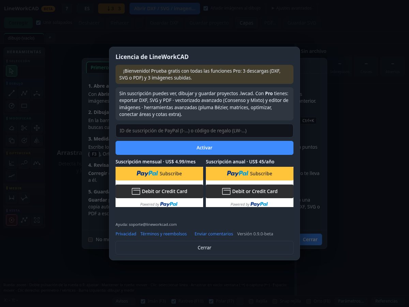Click the green Corregir button
The width and height of the screenshot is (409, 307).
[18, 23]
